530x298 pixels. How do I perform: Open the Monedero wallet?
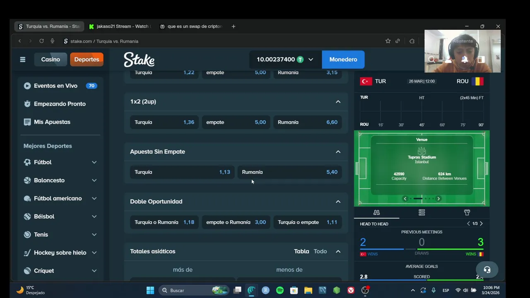343,60
